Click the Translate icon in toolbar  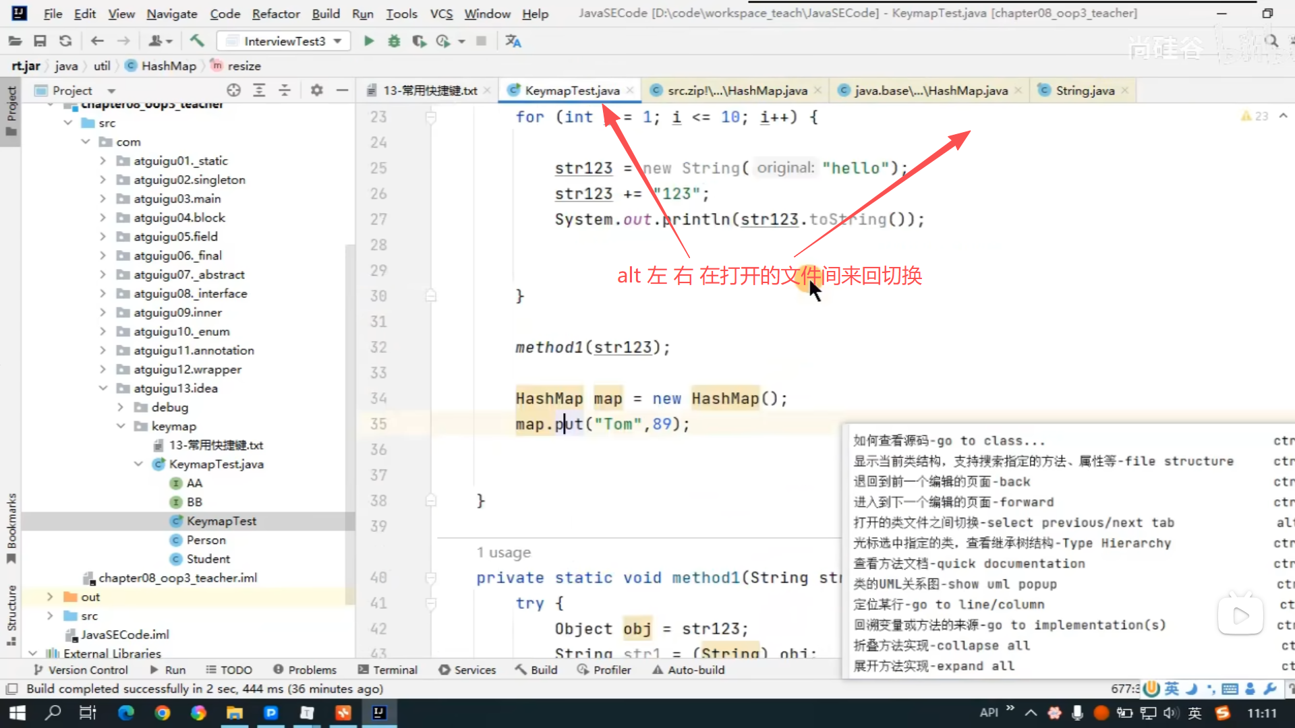513,41
